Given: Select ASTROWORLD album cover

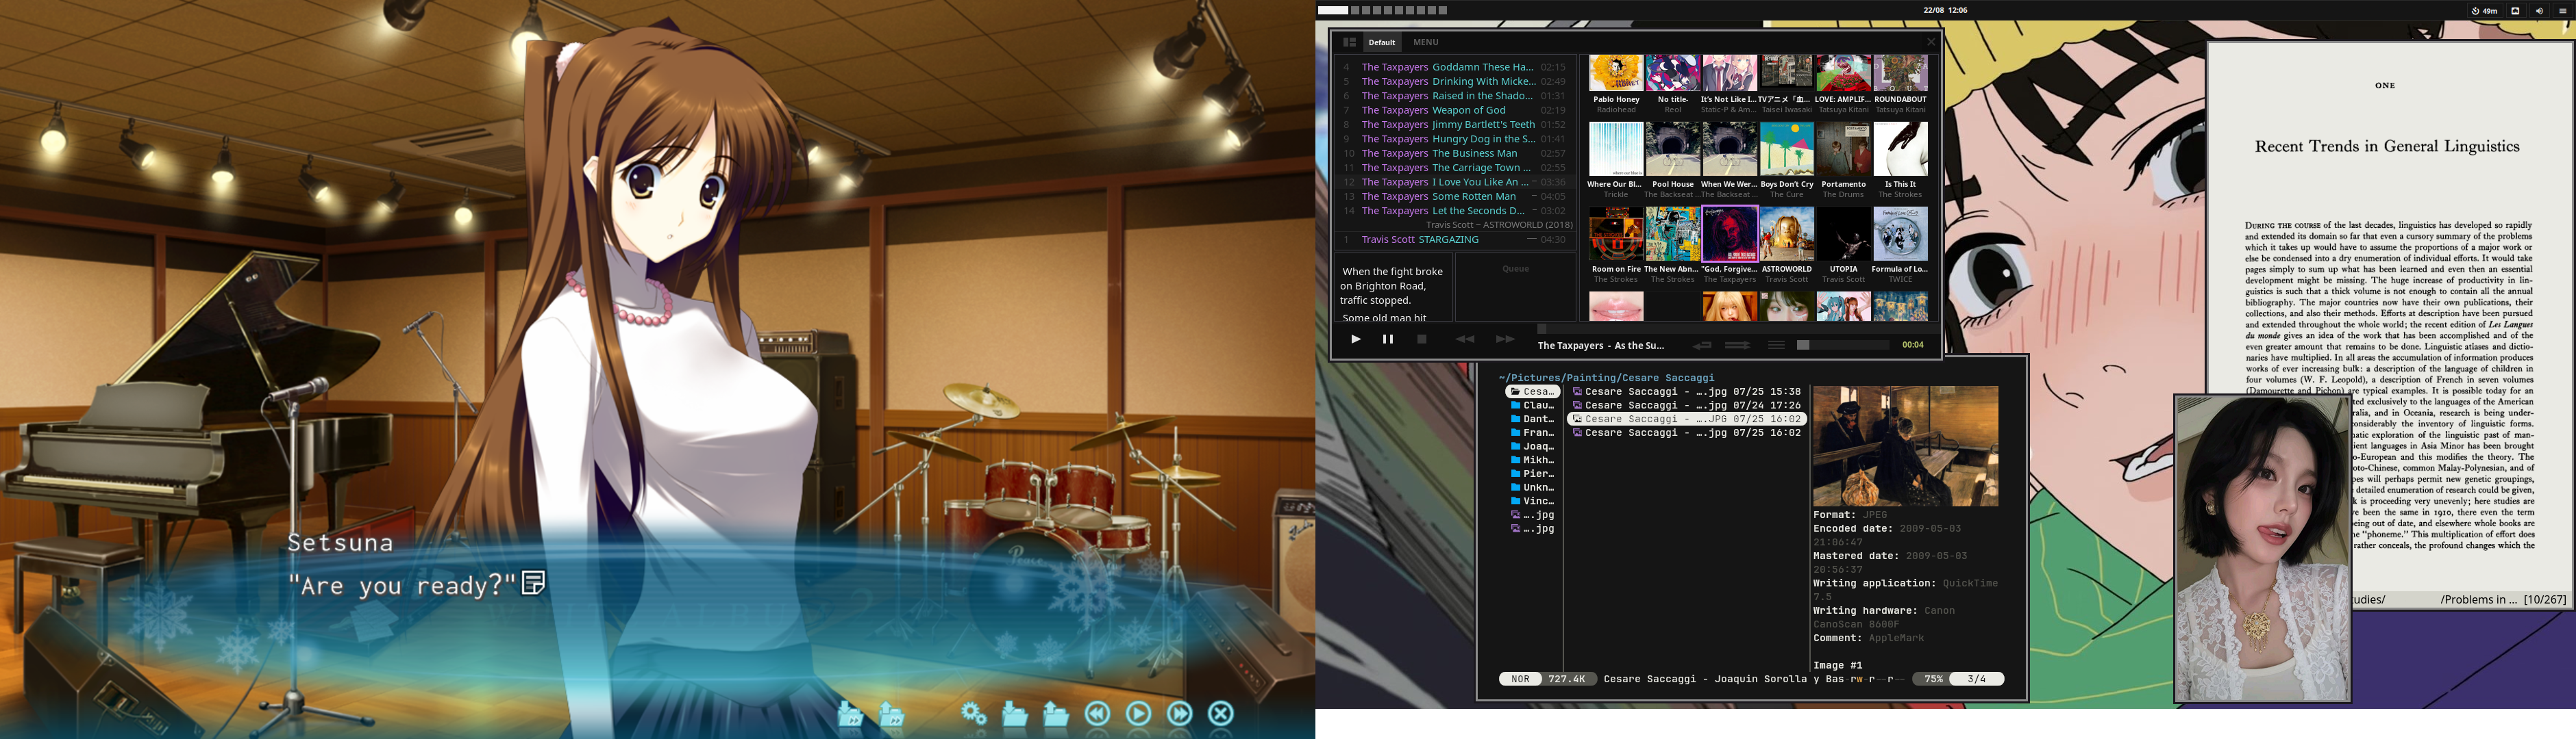Looking at the screenshot, I should 1787,235.
